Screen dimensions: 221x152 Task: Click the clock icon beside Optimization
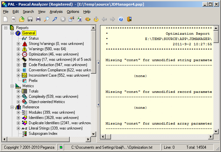tap(24, 54)
